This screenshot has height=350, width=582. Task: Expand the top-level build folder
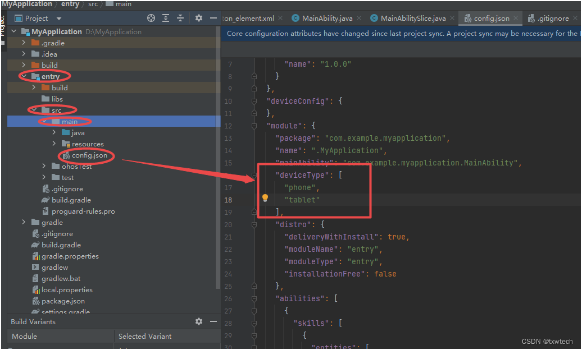point(24,65)
